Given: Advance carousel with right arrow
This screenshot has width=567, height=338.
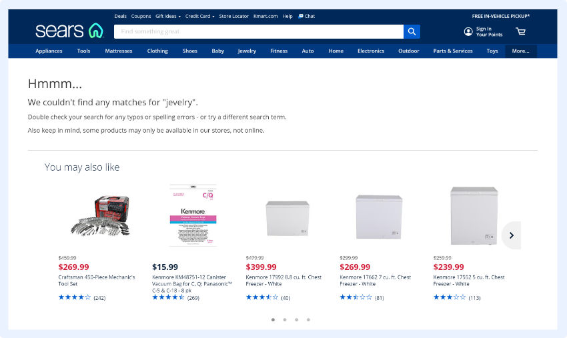Looking at the screenshot, I should click(x=511, y=235).
